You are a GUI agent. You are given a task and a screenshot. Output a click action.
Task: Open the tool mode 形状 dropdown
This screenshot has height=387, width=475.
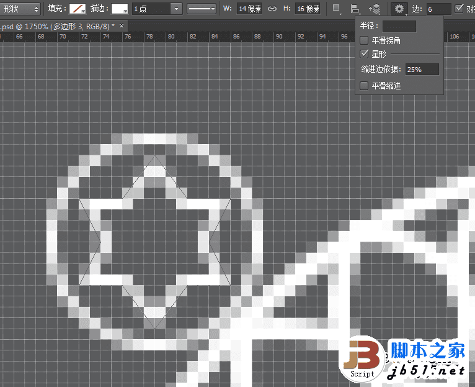20,9
